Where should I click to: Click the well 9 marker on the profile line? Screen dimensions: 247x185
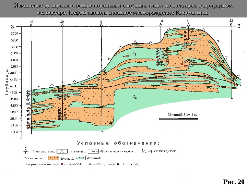coord(101,25)
